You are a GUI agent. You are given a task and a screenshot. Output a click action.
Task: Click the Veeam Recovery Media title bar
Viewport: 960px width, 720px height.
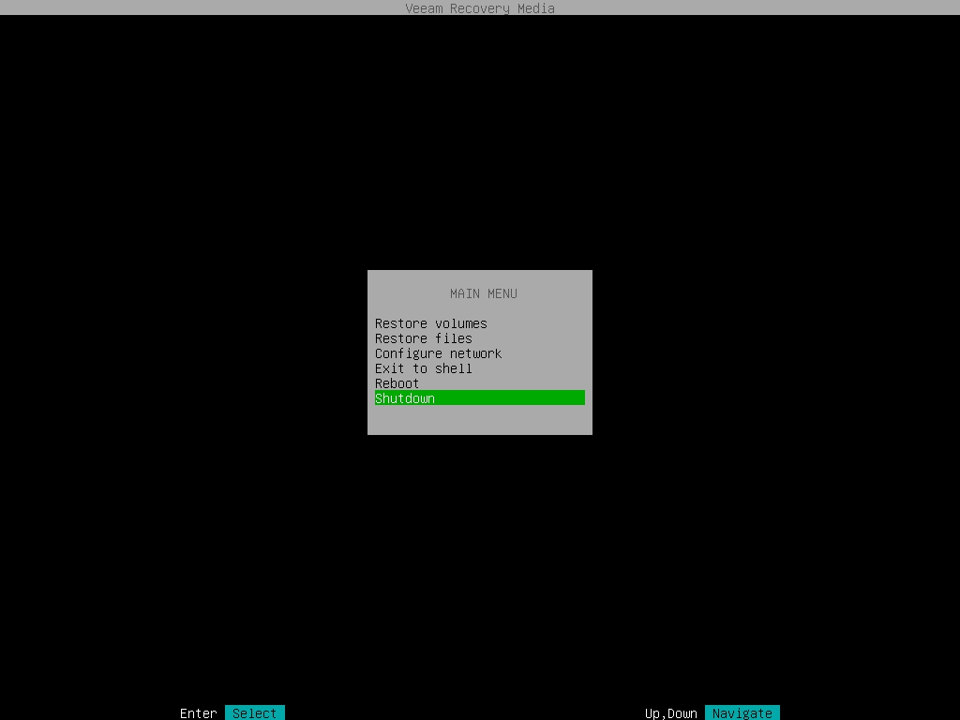point(480,8)
